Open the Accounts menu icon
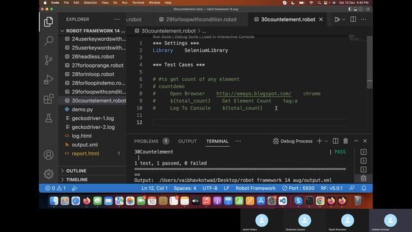Viewport: 412px width, 232px height. pos(48,155)
